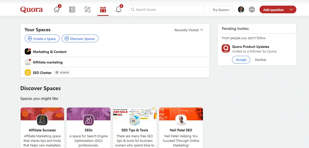The height and width of the screenshot is (148, 309).
Task: Click the ADMIN badge beside SEO Chatter
Action: pos(62,73)
